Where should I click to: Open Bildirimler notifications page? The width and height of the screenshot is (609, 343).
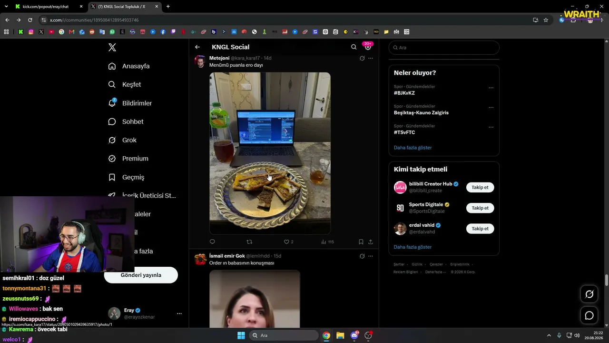[130, 103]
